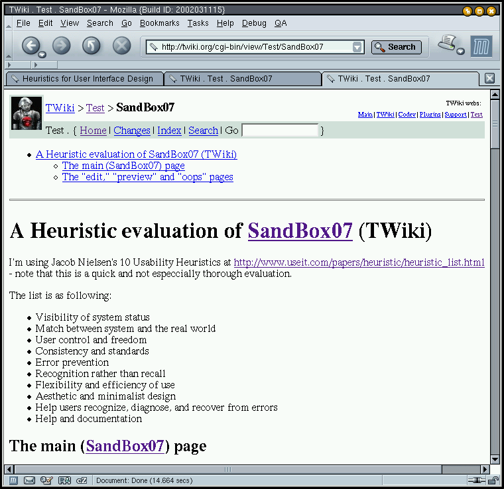Expand the first collapsed toolbar grippy

(19, 65)
